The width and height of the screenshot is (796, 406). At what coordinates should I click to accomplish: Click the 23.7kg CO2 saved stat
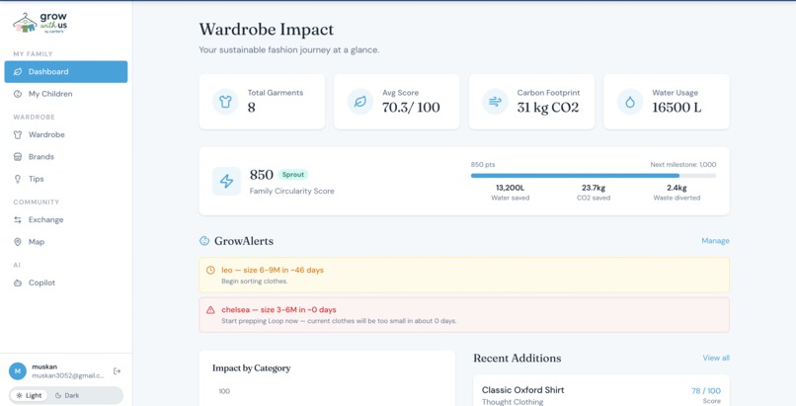click(594, 193)
